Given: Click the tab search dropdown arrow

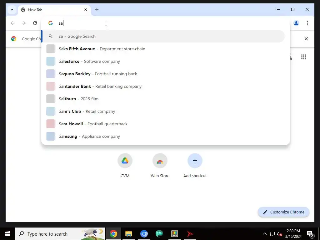Looking at the screenshot, I should pos(12,10).
